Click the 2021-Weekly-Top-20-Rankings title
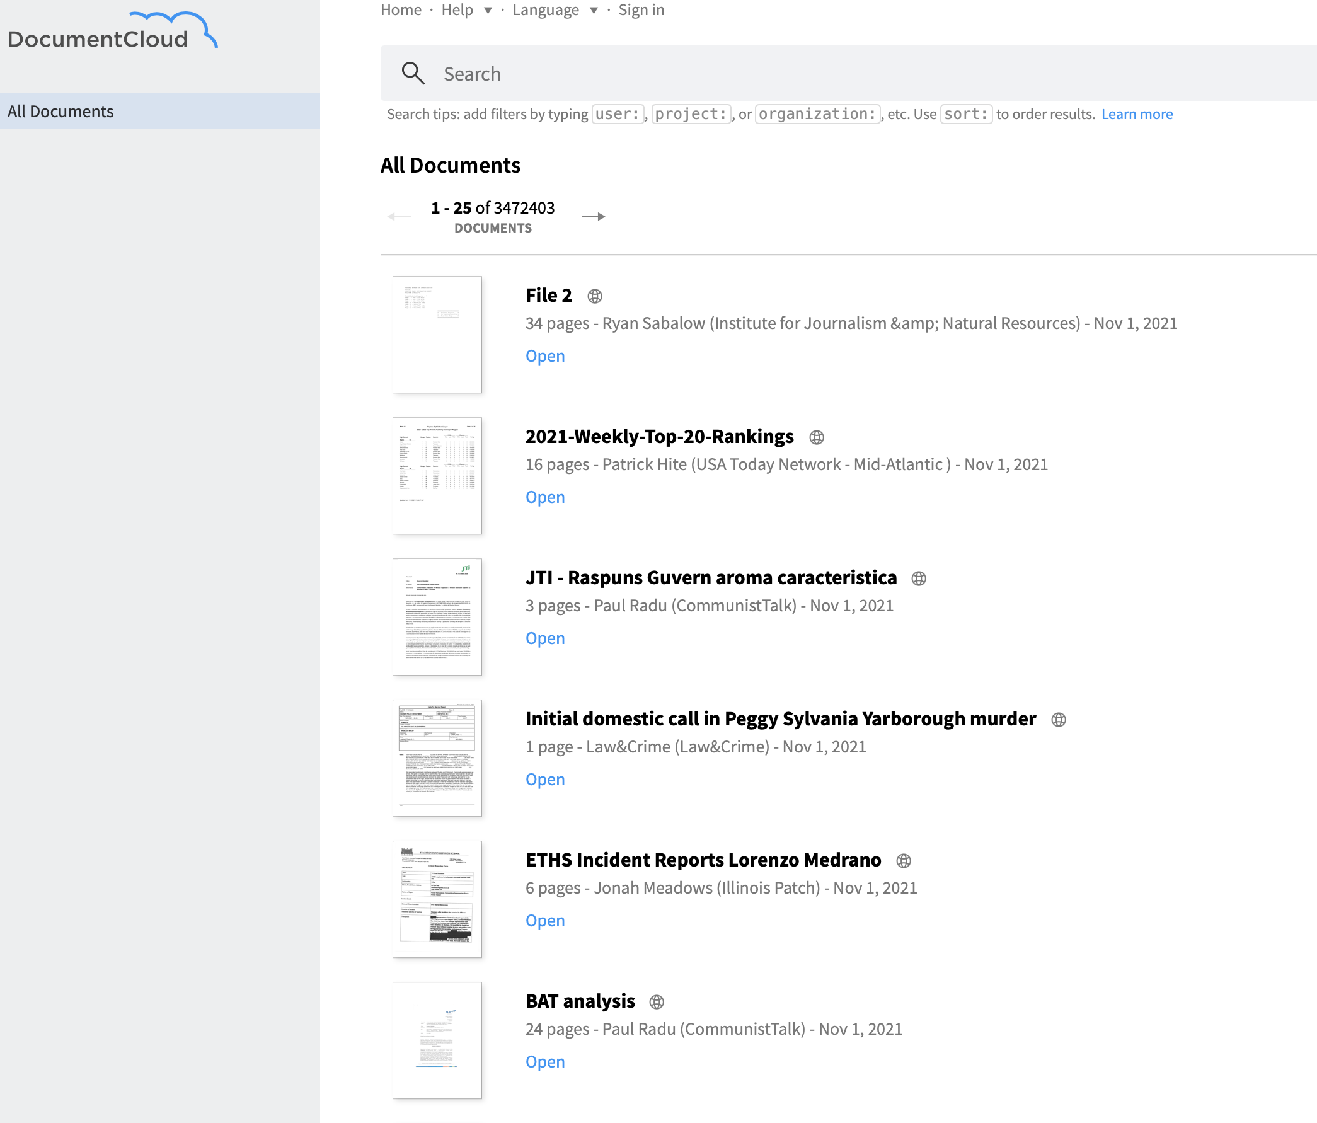Viewport: 1317px width, 1123px height. 660,437
